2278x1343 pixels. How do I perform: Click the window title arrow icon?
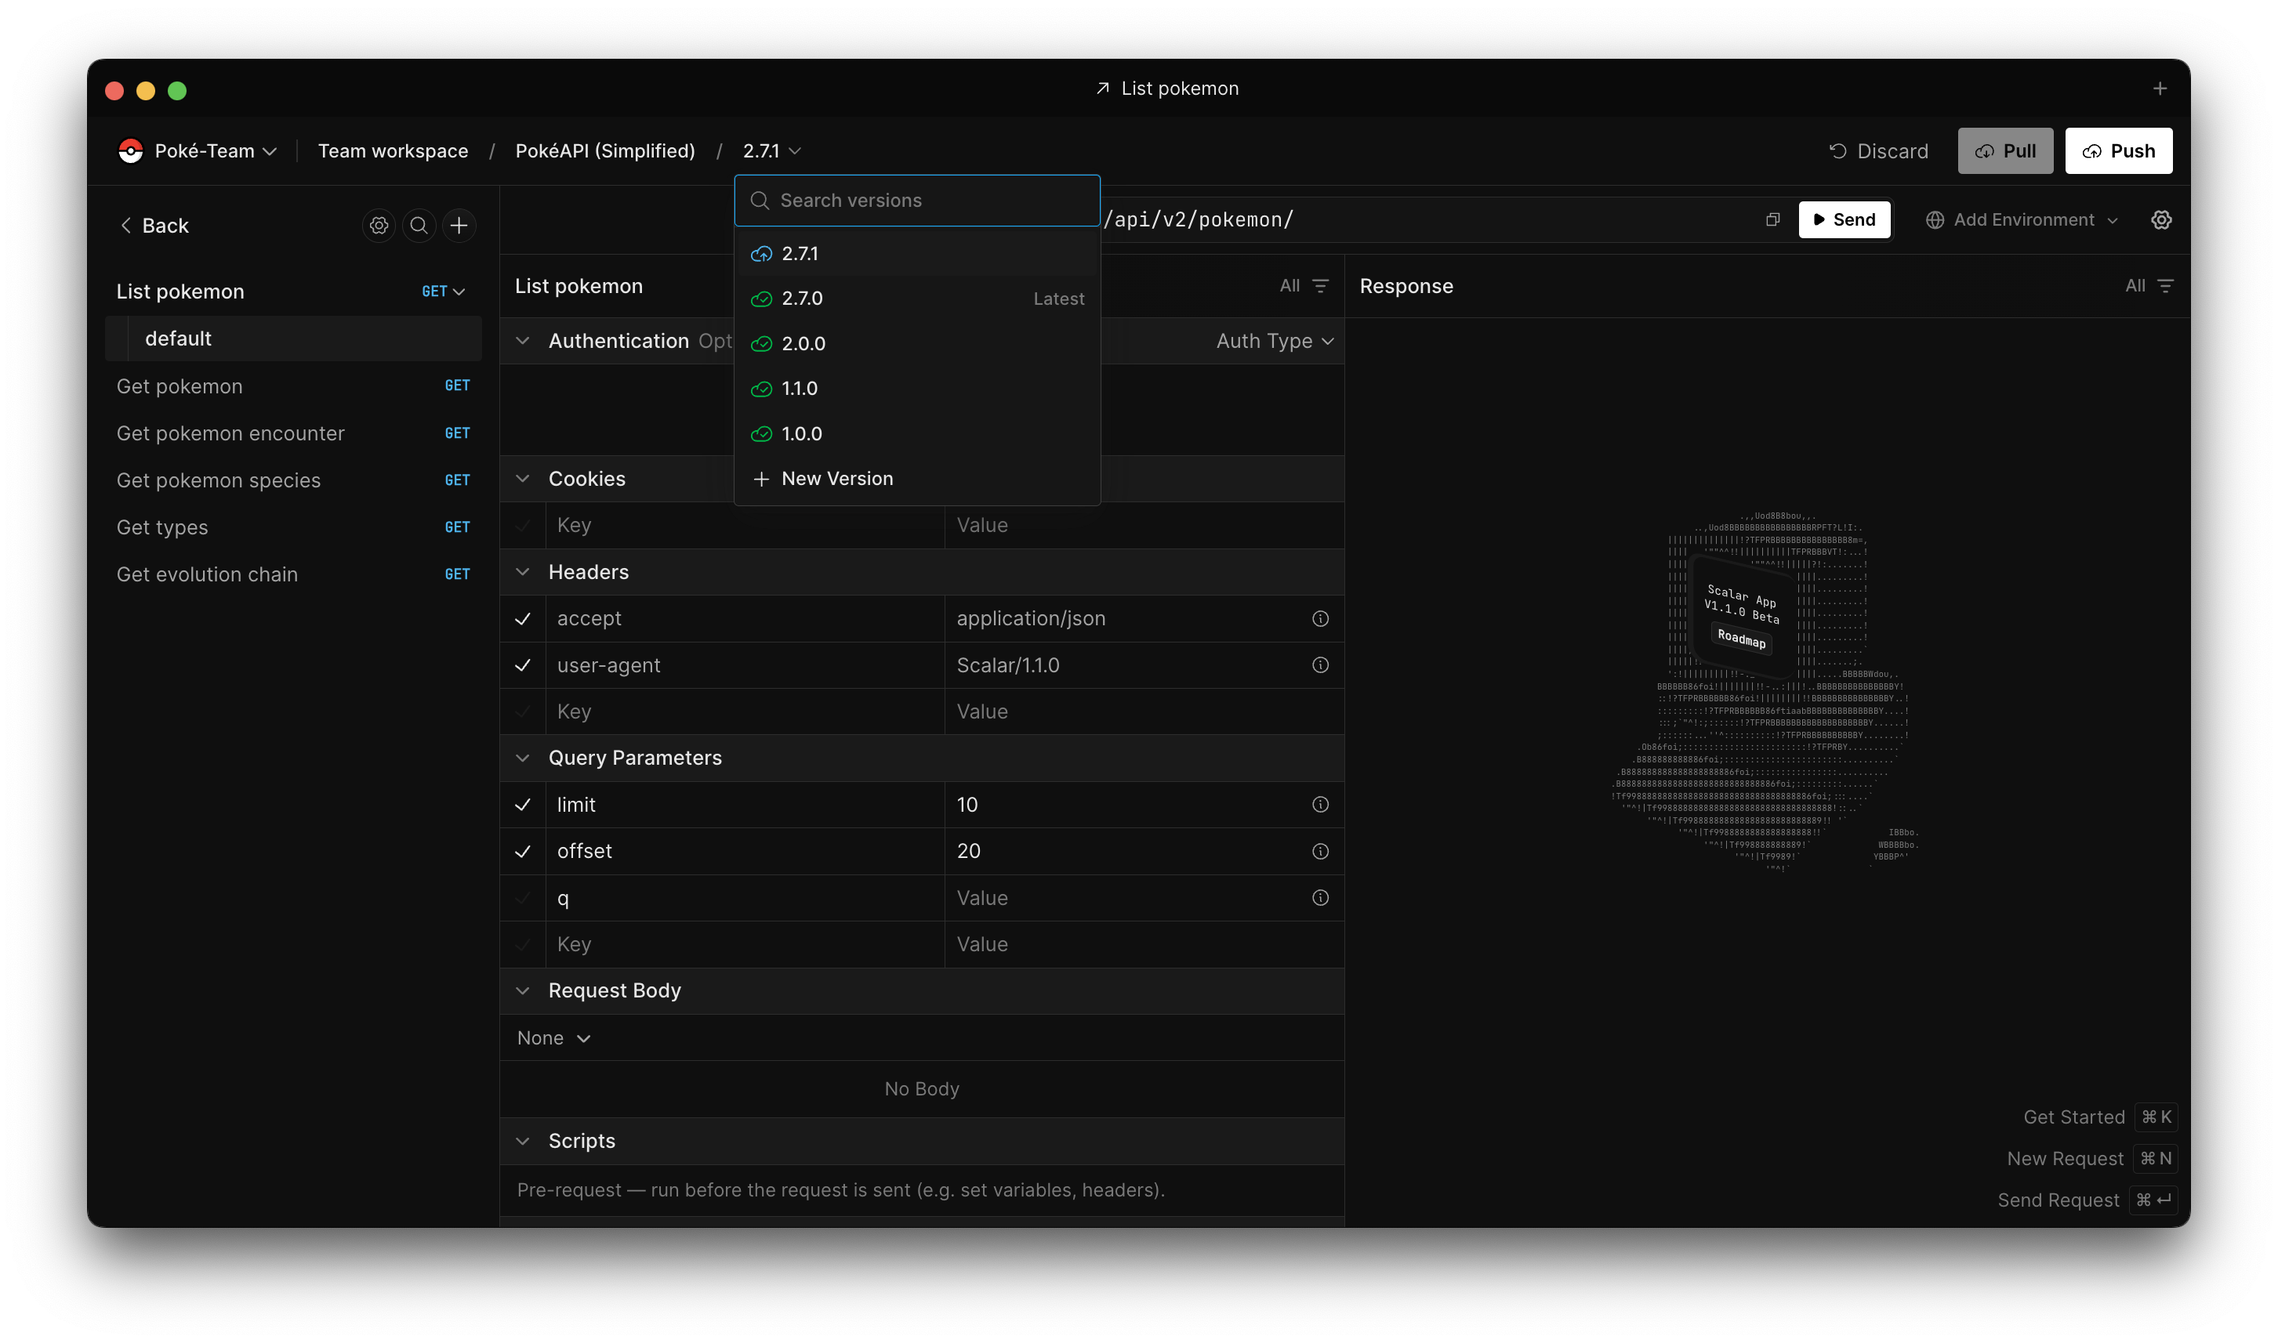click(x=1102, y=89)
